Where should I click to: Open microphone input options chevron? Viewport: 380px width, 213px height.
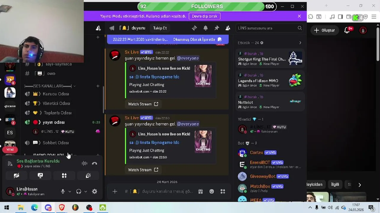(x=70, y=191)
